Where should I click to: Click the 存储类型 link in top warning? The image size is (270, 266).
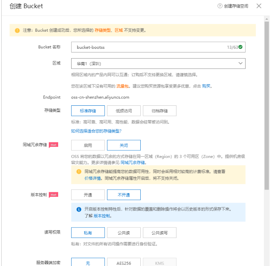tap(102, 31)
